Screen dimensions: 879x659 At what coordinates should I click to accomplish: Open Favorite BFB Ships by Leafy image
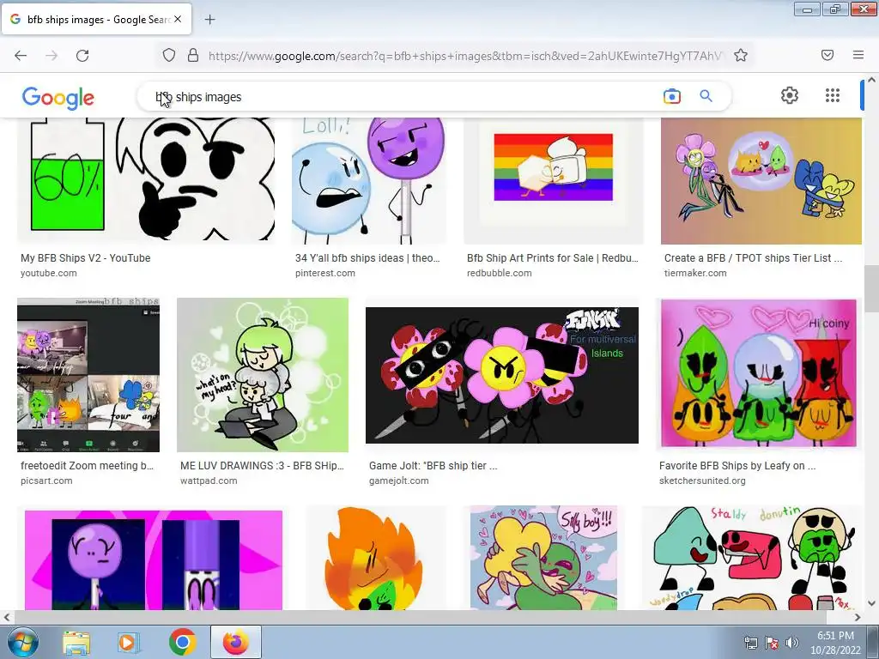pos(759,373)
